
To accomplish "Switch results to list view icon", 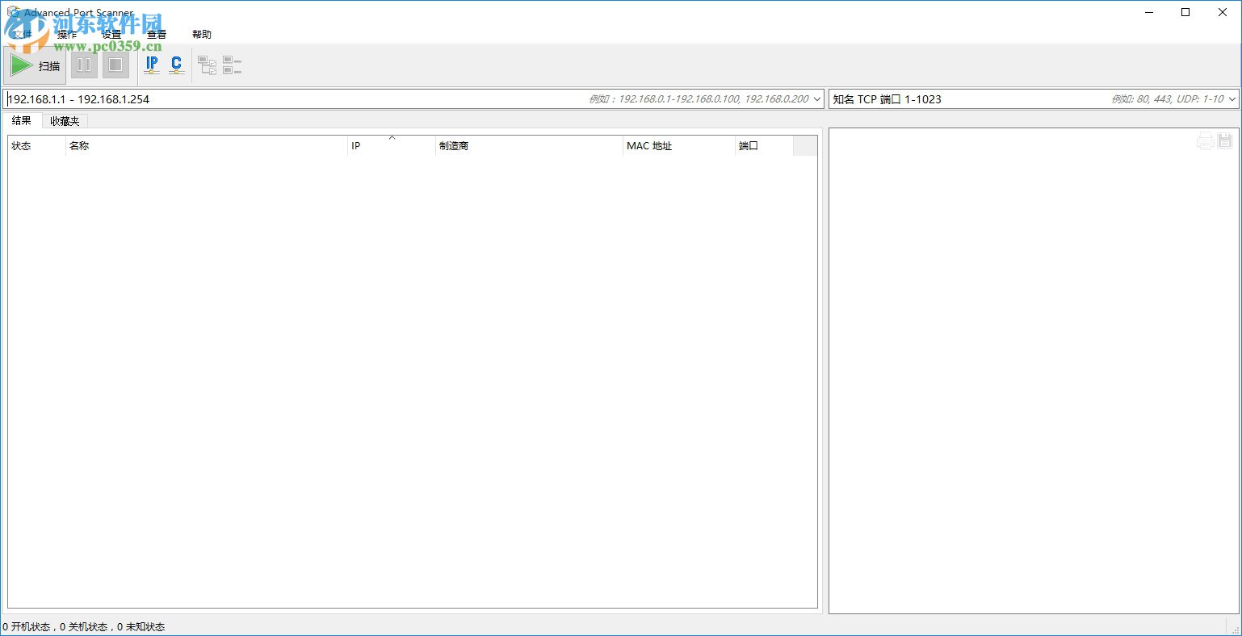I will 233,65.
